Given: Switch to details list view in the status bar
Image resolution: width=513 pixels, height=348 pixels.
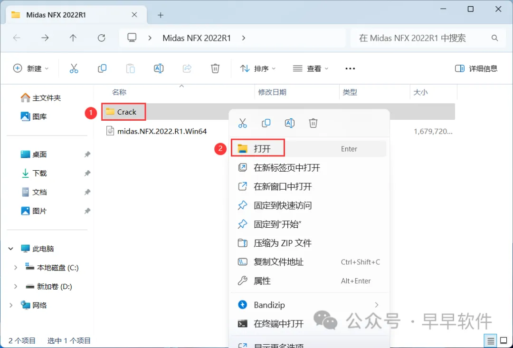Looking at the screenshot, I should [491, 341].
